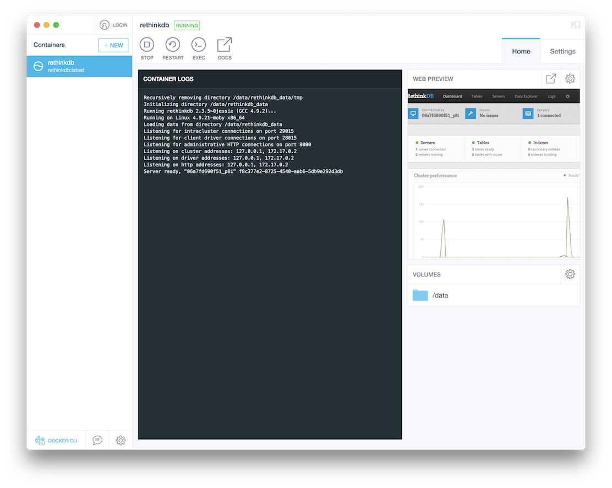Open the web preview settings gear

point(570,78)
